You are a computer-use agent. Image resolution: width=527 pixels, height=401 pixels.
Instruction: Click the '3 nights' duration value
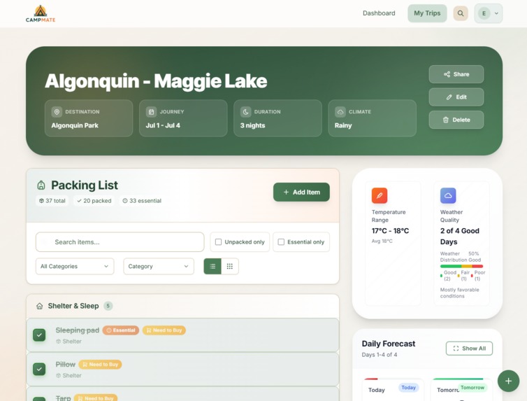253,125
